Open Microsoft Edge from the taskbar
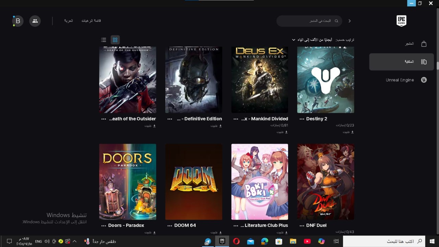This screenshot has width=439, height=247. pyautogui.click(x=264, y=241)
